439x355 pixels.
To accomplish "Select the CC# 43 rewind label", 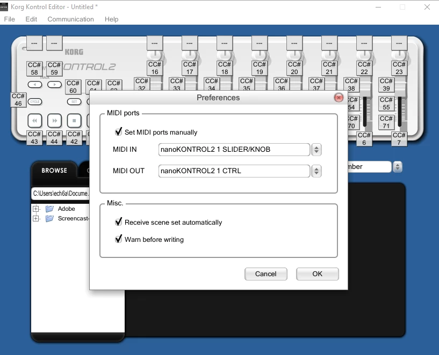I will click(34, 138).
